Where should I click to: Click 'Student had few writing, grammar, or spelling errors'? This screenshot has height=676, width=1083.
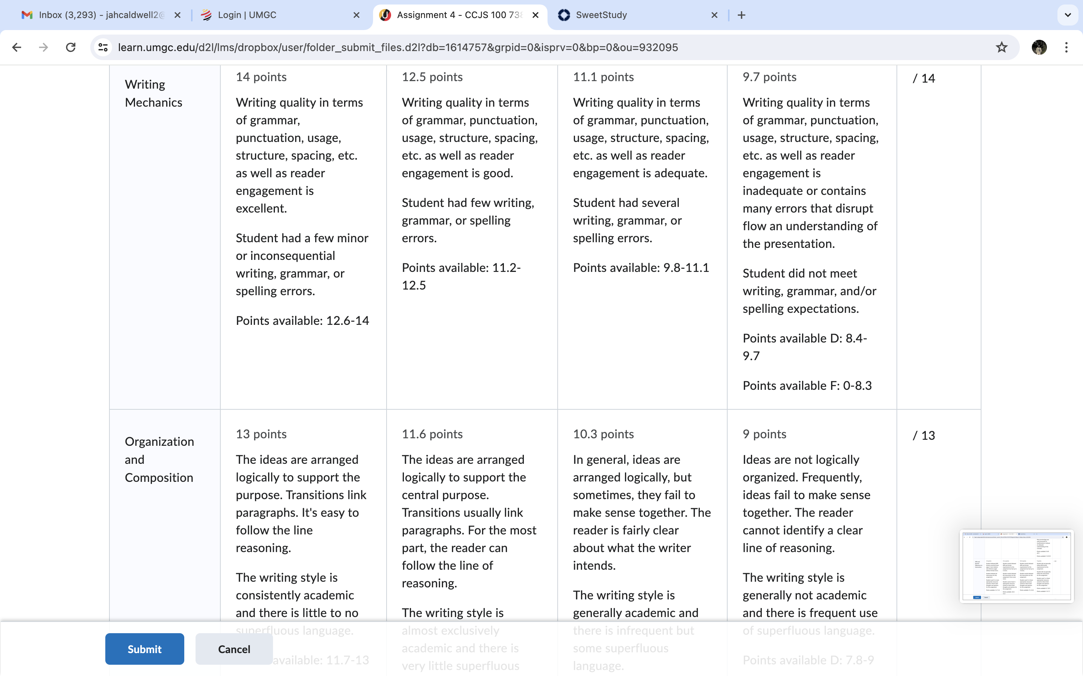point(468,220)
